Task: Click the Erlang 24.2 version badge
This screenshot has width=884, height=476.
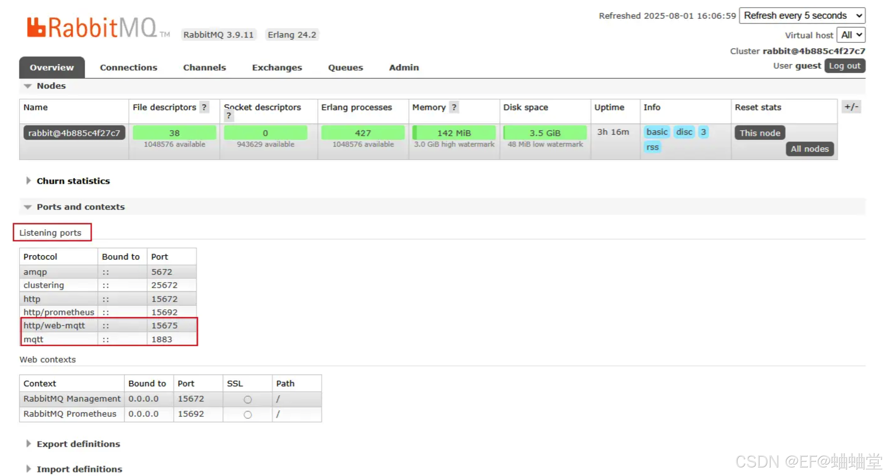Action: coord(292,35)
